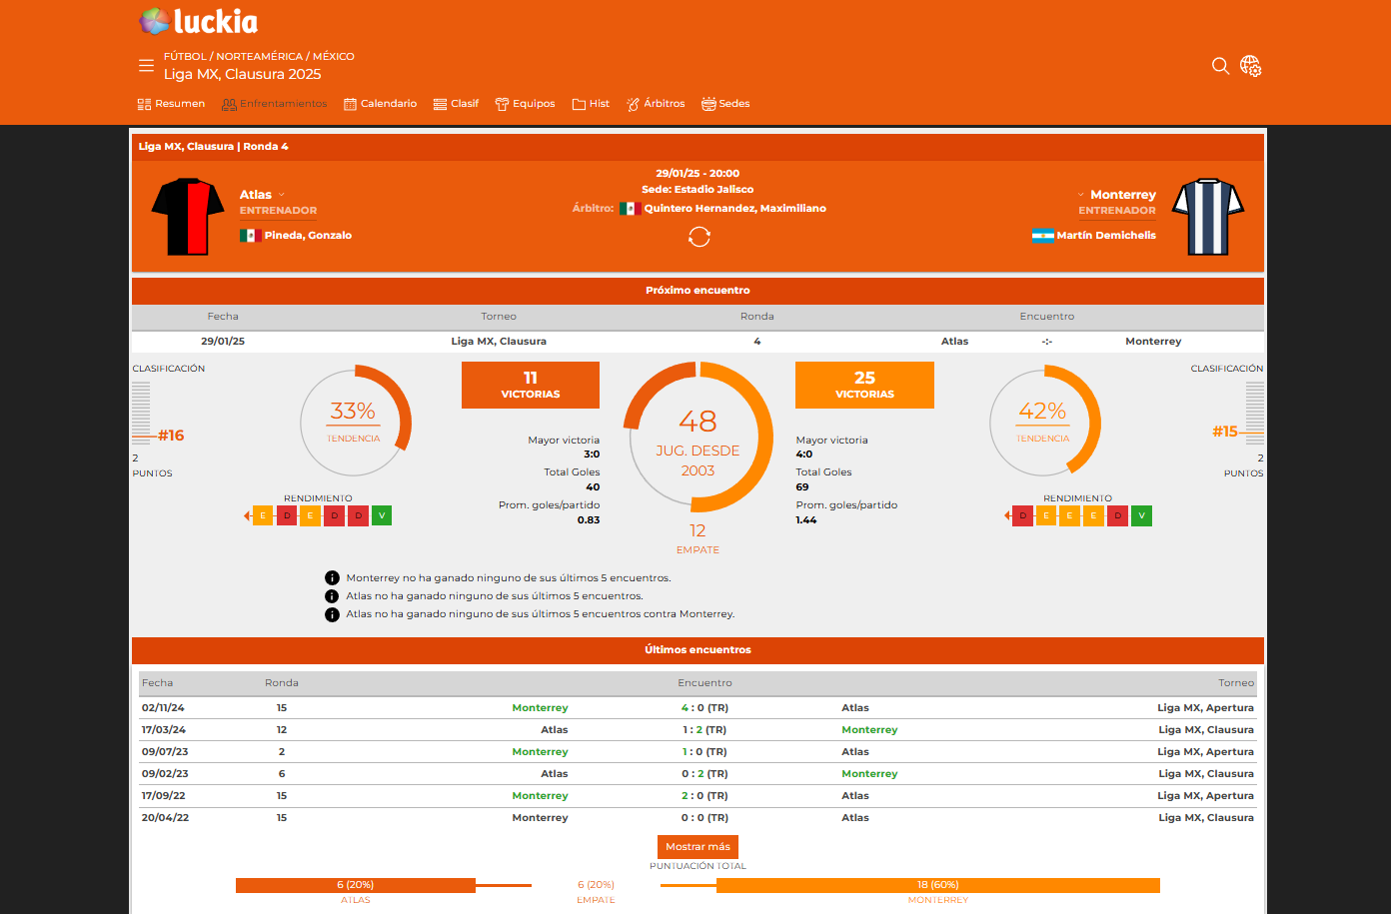Open referee Quintero Hernandez, Maximiliano
This screenshot has width=1391, height=914.
734,209
